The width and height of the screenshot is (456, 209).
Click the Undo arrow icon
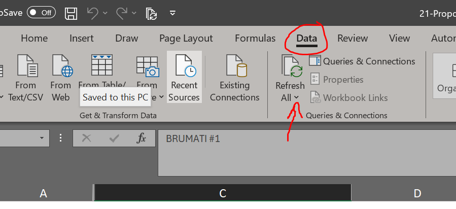pyautogui.click(x=93, y=13)
